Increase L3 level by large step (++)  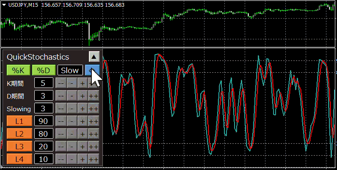[x=94, y=146]
